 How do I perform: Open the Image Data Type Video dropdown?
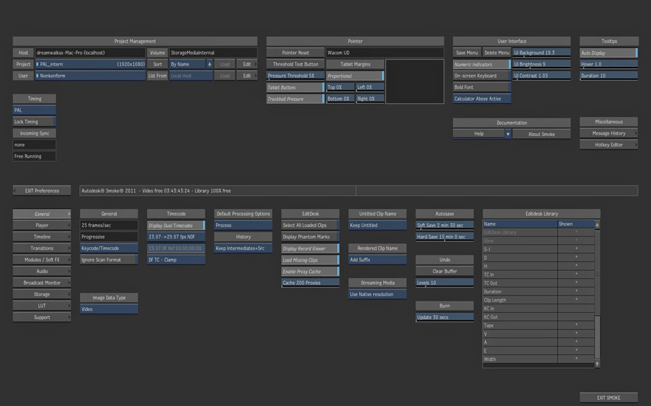point(109,310)
